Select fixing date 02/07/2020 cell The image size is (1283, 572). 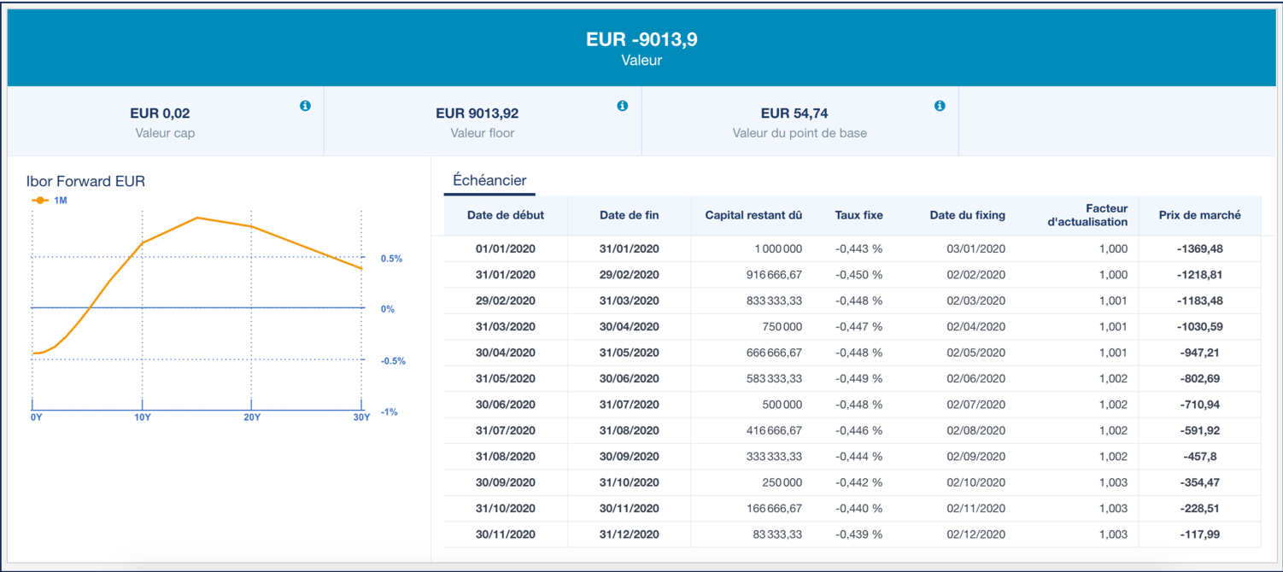pyautogui.click(x=975, y=405)
